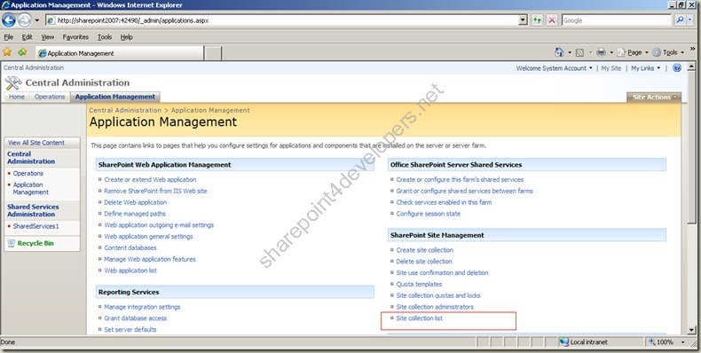Open the SharePoint Help question mark icon
The height and width of the screenshot is (353, 701).
(x=677, y=68)
